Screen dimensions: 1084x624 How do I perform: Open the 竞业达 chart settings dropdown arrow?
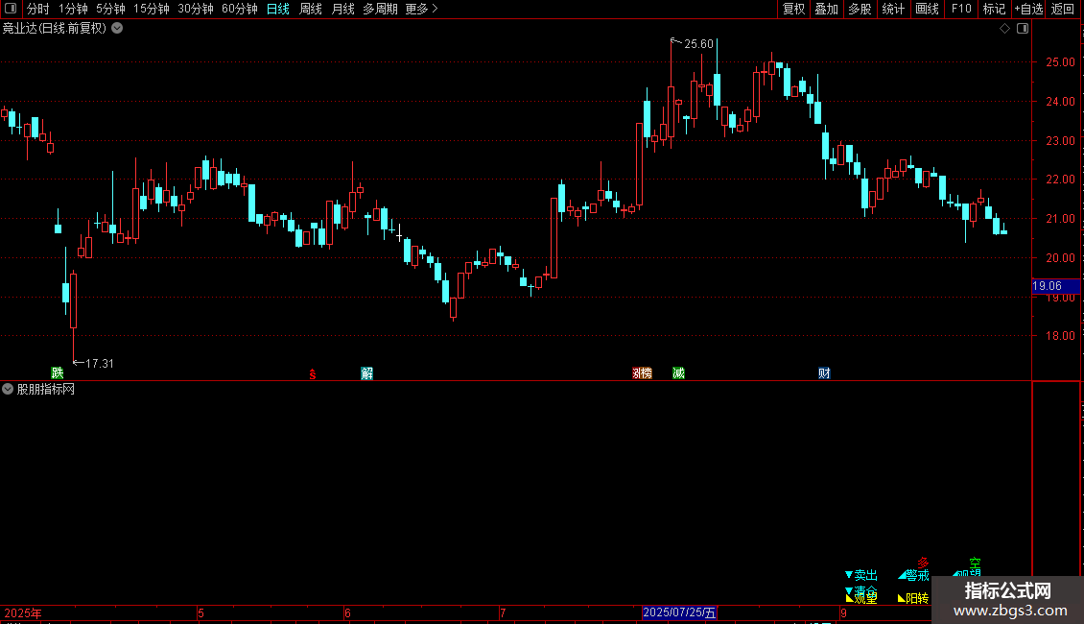[x=118, y=29]
